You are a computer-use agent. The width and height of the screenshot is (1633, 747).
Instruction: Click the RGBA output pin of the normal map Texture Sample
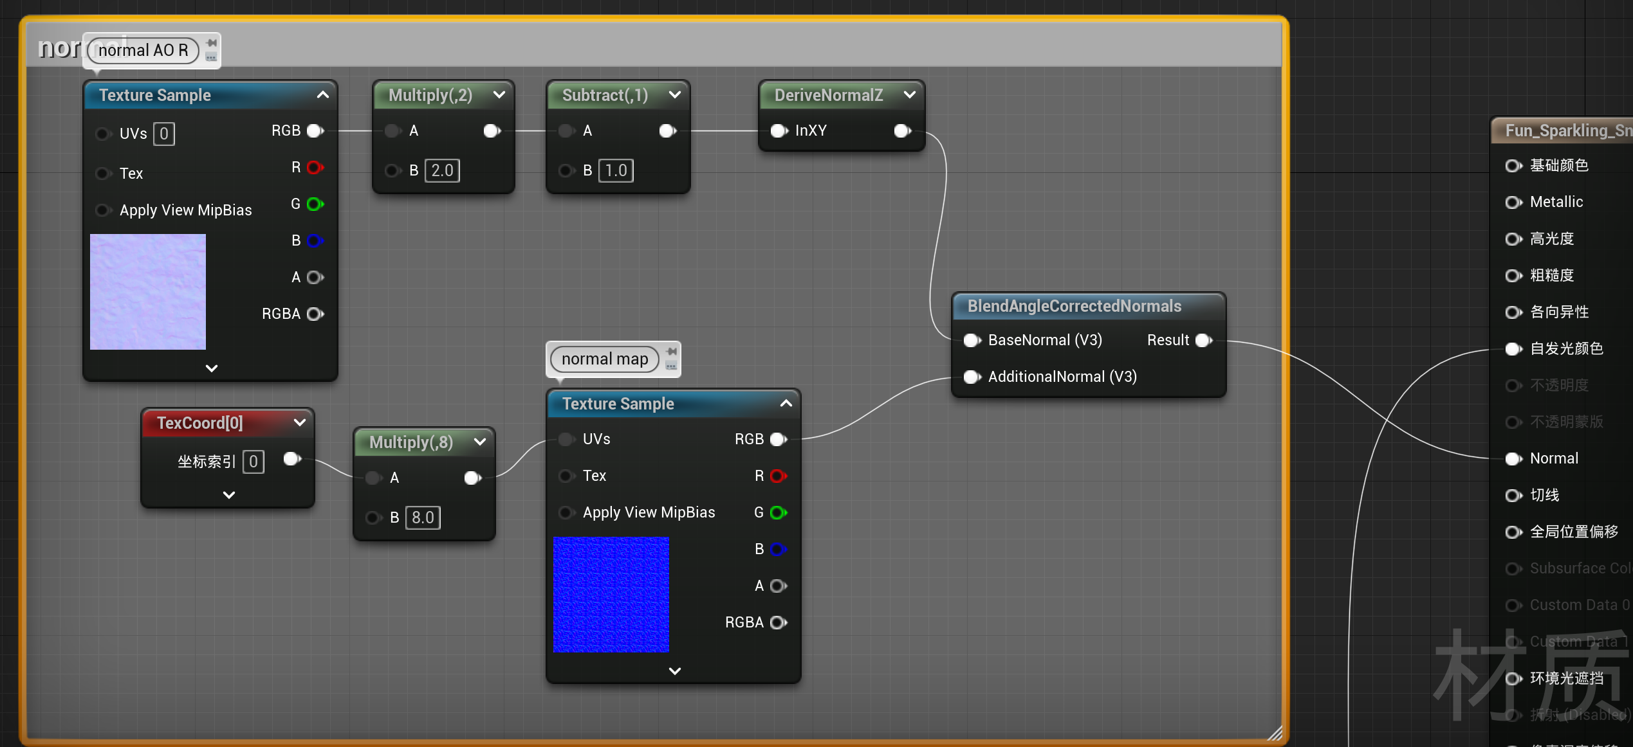[x=778, y=622]
